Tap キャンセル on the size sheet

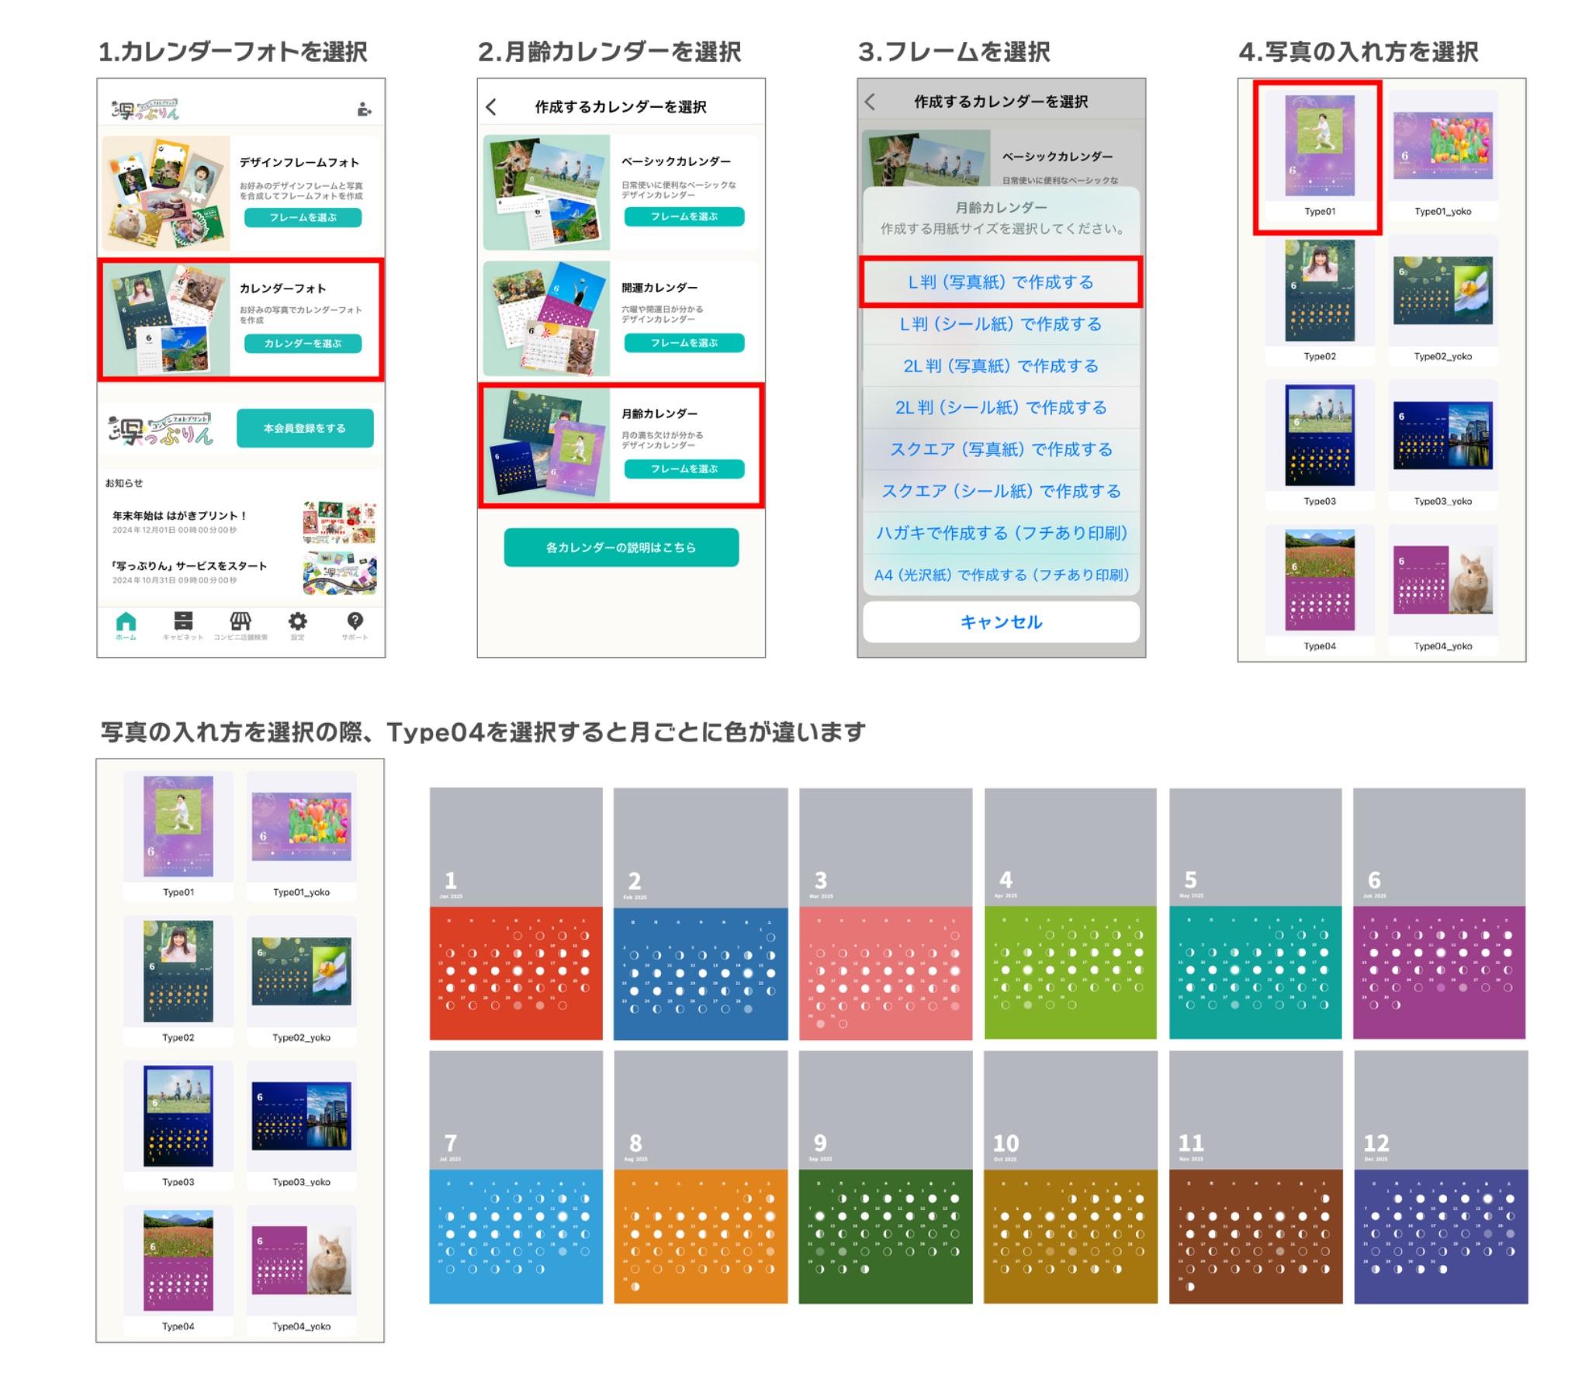pos(1000,622)
